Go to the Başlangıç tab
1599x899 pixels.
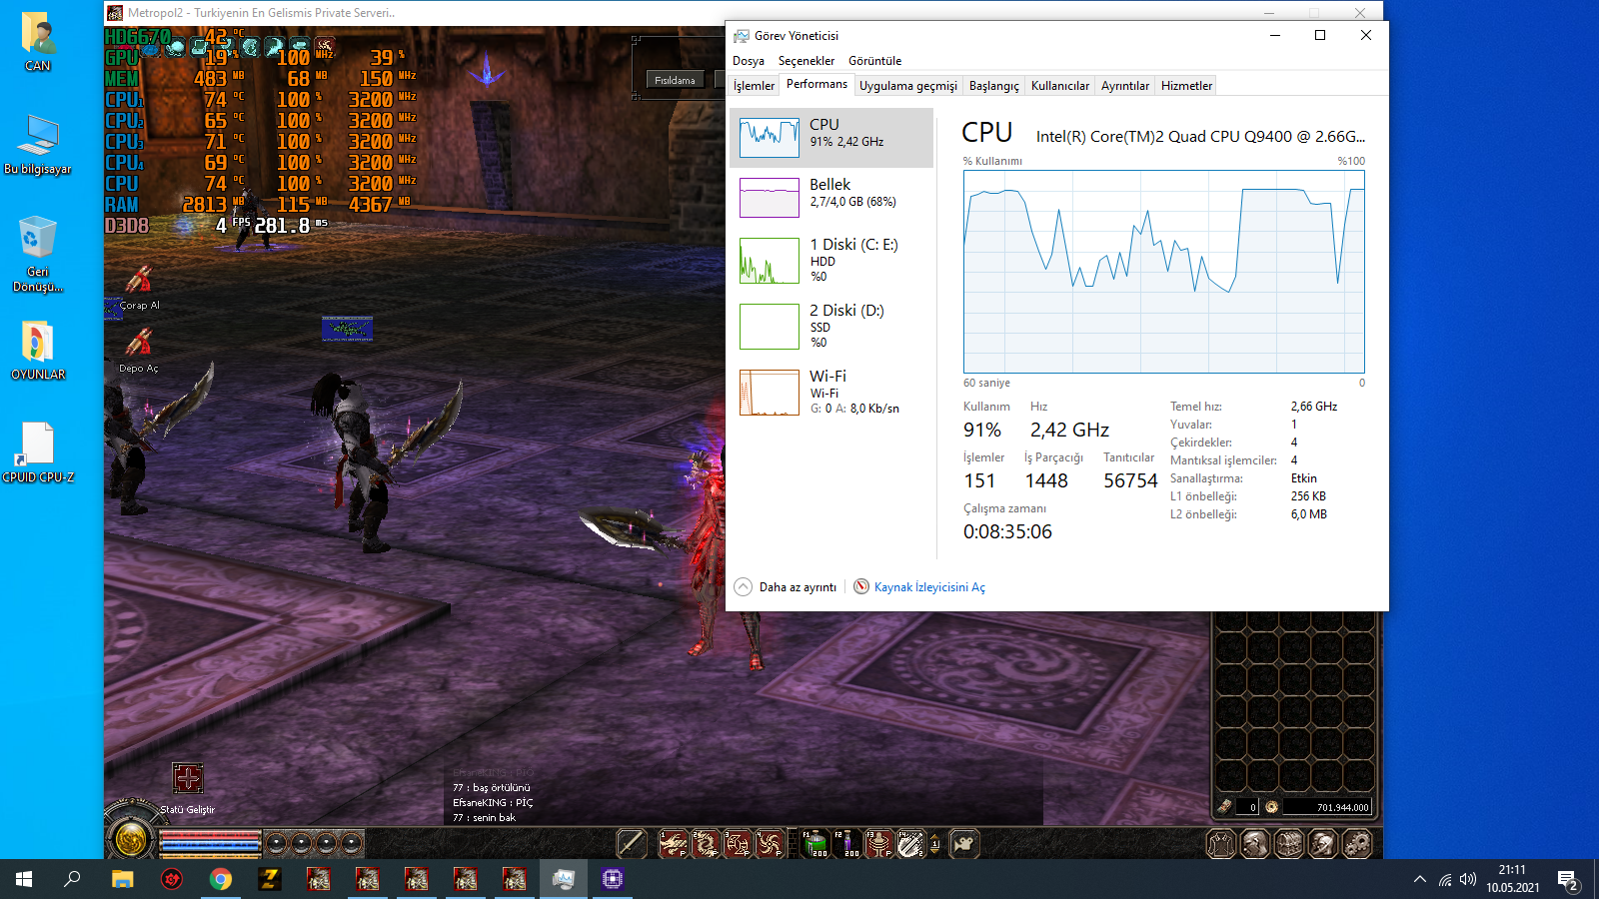click(x=994, y=86)
